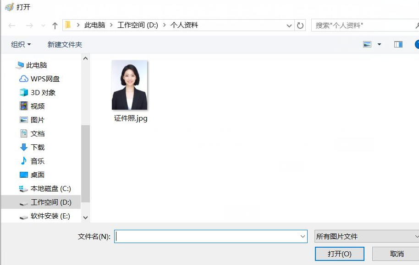The width and height of the screenshot is (419, 265).
Task: Select the 证件照.jpg thumbnail
Action: (x=130, y=85)
